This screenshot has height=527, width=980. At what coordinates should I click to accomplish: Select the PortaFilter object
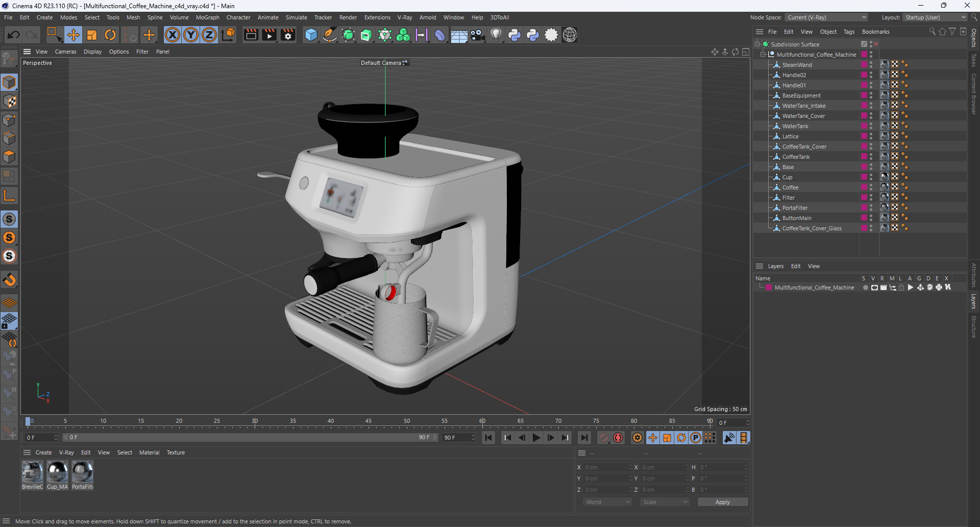[795, 208]
